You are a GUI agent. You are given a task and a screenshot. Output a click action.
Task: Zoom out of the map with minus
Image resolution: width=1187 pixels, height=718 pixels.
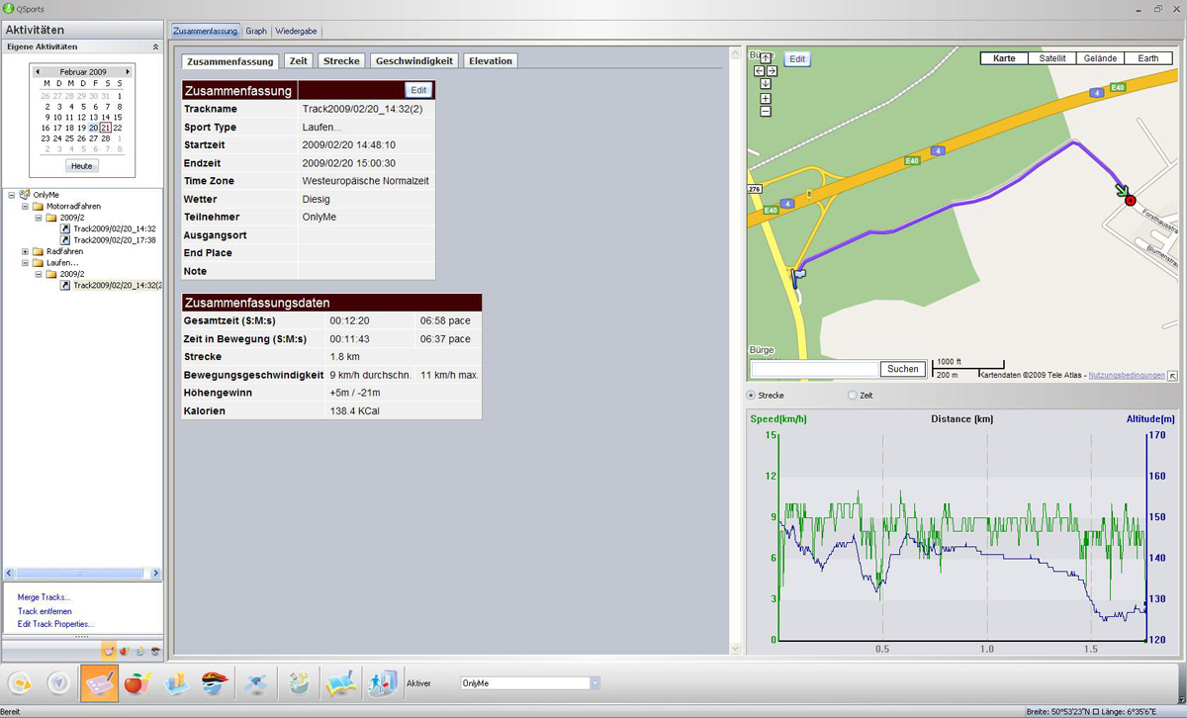(x=766, y=112)
